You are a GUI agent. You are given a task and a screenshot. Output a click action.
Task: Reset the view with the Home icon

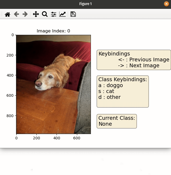tap(8, 14)
